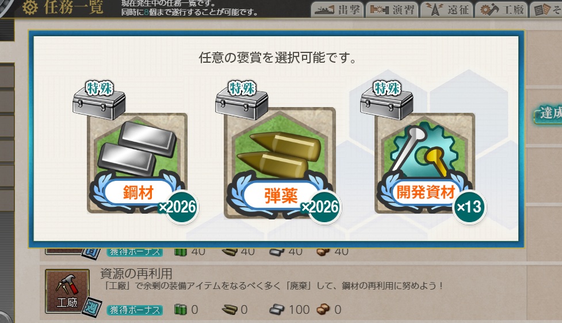Click the partially visible tab after 工廠
The height and width of the screenshot is (323, 562).
click(546, 9)
